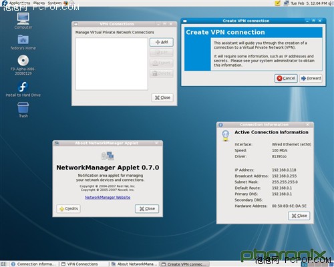Click Wired Ethernet (eth0) interface value
The height and width of the screenshot is (267, 334).
(291, 144)
